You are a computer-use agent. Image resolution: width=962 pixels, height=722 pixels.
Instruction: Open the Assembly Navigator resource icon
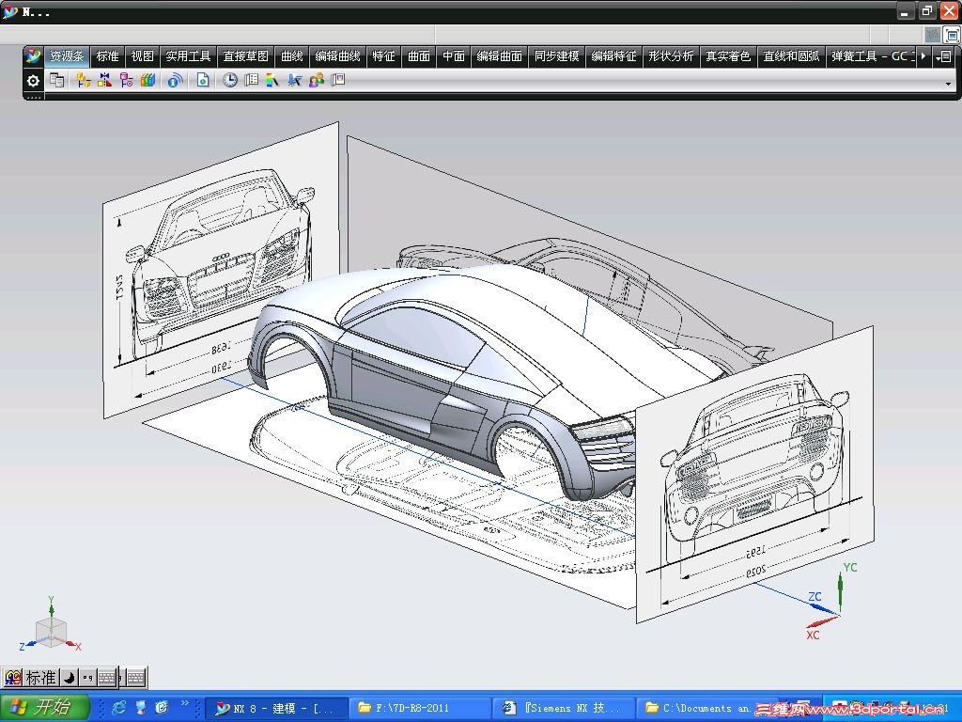(84, 80)
